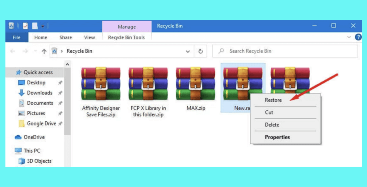Image resolution: width=367 pixels, height=187 pixels.
Task: Click Recycle Bin path in address bar
Action: [80, 51]
